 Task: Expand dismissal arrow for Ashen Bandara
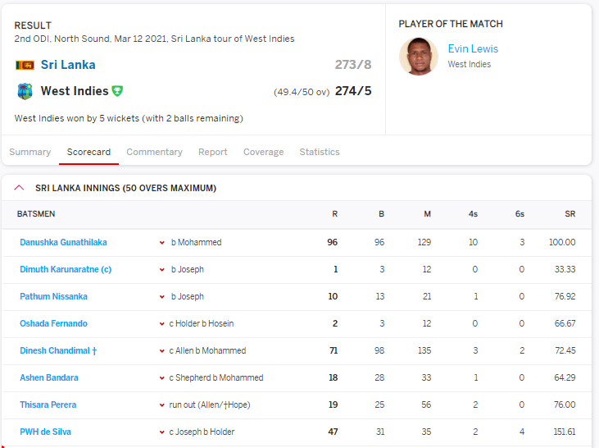[x=162, y=378]
